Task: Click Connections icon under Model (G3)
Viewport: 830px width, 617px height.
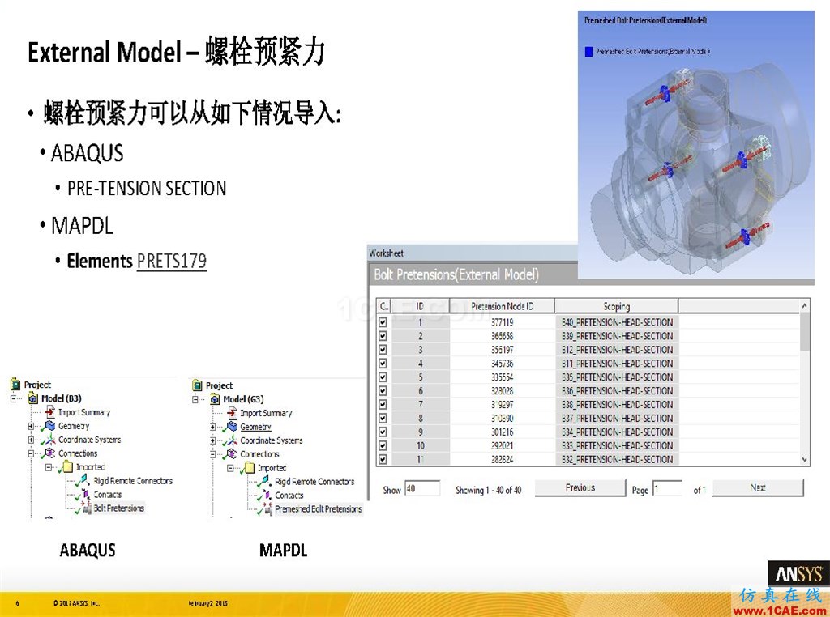Action: click(231, 454)
